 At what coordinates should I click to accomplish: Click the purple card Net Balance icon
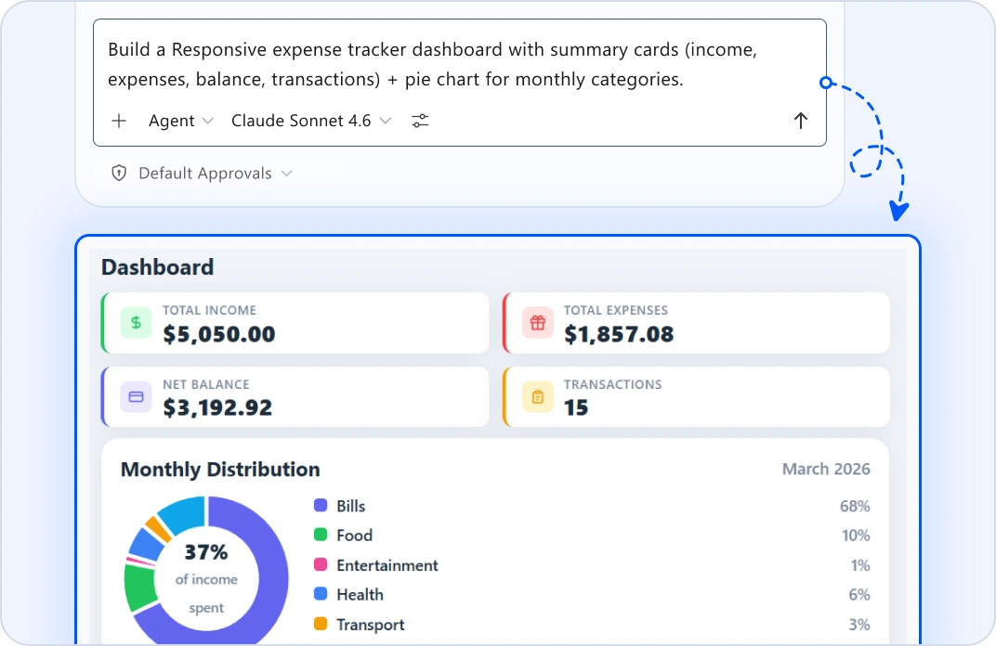(x=136, y=396)
